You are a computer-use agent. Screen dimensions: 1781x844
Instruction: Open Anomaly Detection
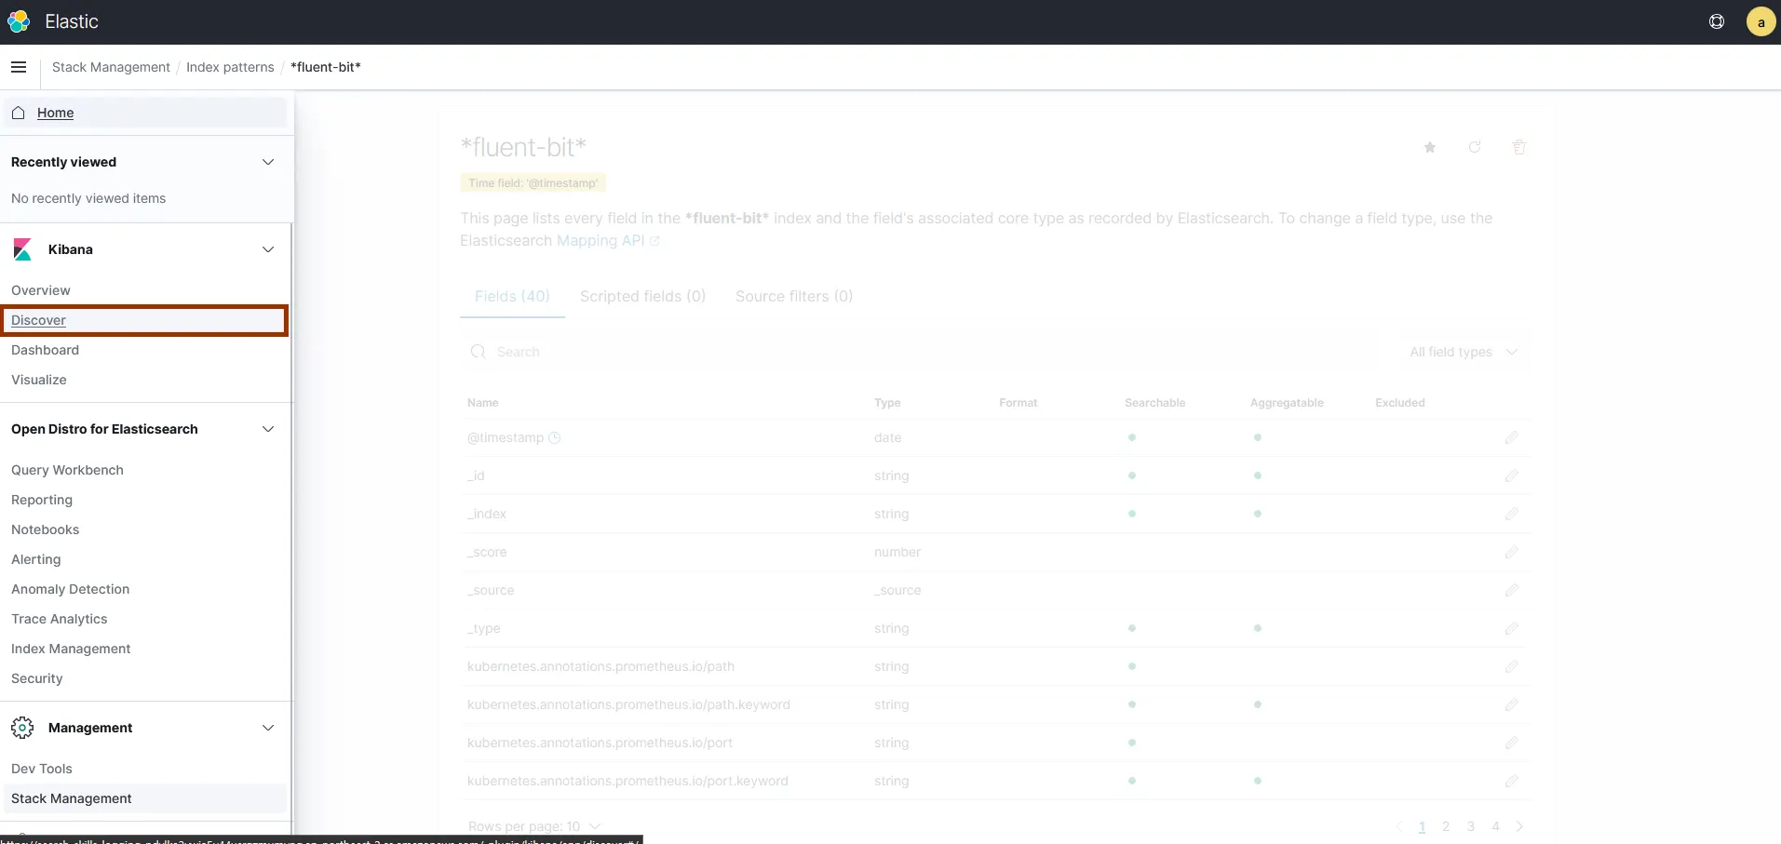pos(70,589)
